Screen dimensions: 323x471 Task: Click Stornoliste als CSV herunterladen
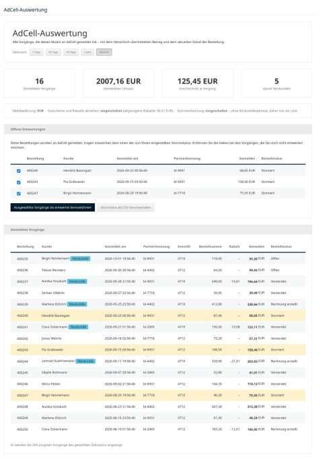126,207
